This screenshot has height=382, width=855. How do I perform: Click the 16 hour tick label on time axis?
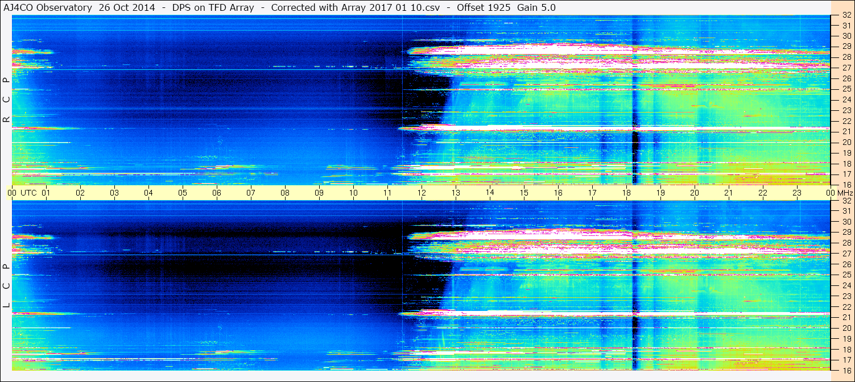[x=558, y=193]
